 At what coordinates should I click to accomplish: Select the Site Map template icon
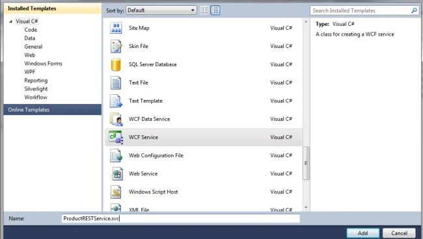[116, 28]
